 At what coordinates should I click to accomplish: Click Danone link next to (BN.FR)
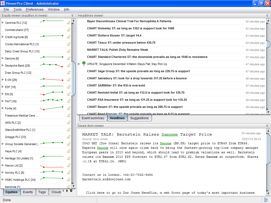click(166, 143)
